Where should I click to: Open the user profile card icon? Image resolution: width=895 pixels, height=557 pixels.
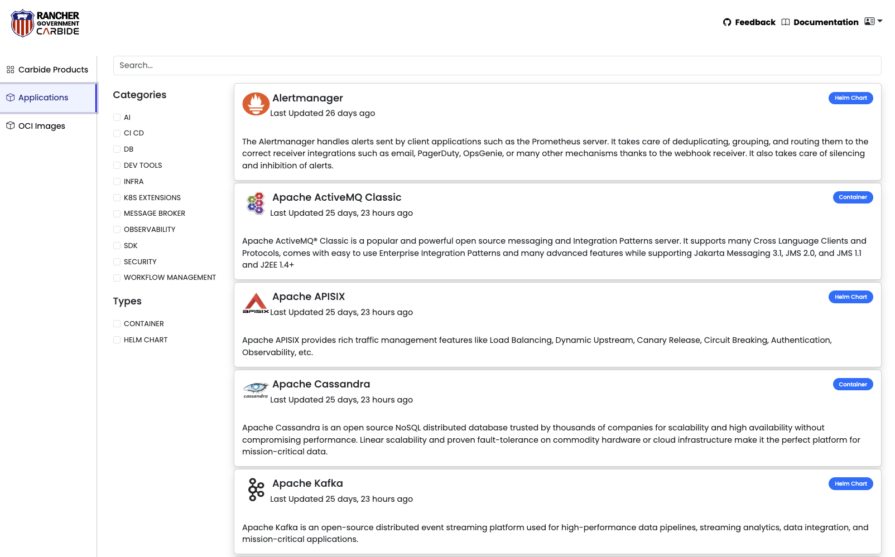coord(869,21)
